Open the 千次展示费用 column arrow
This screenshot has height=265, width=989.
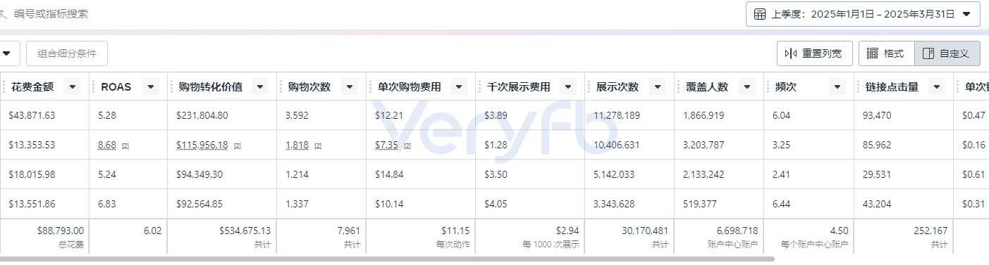tap(568, 86)
